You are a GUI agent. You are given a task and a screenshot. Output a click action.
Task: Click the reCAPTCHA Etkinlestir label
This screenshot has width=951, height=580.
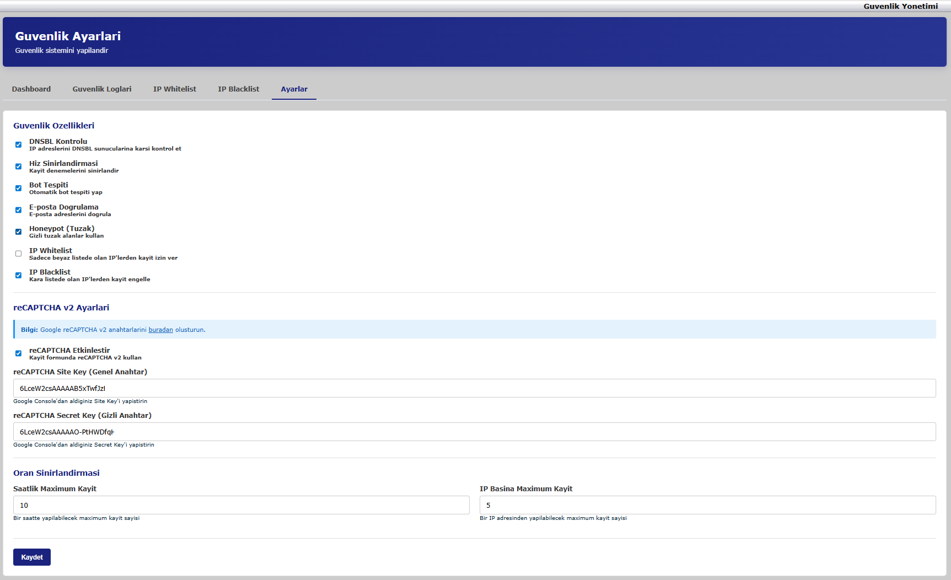click(69, 351)
